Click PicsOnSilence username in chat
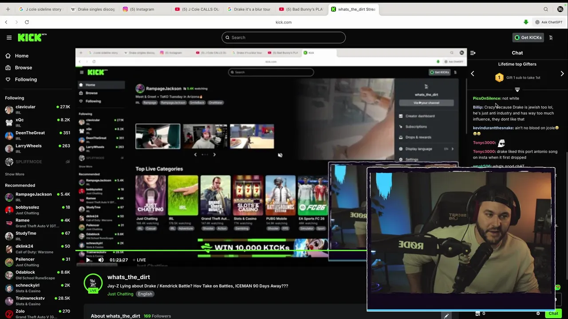The height and width of the screenshot is (319, 568). (x=487, y=98)
